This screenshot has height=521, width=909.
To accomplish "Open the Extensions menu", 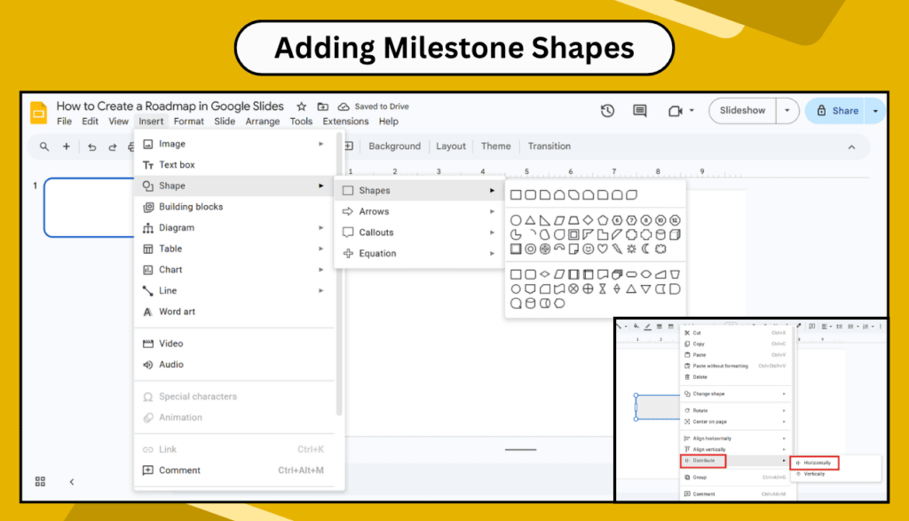I will click(x=345, y=121).
